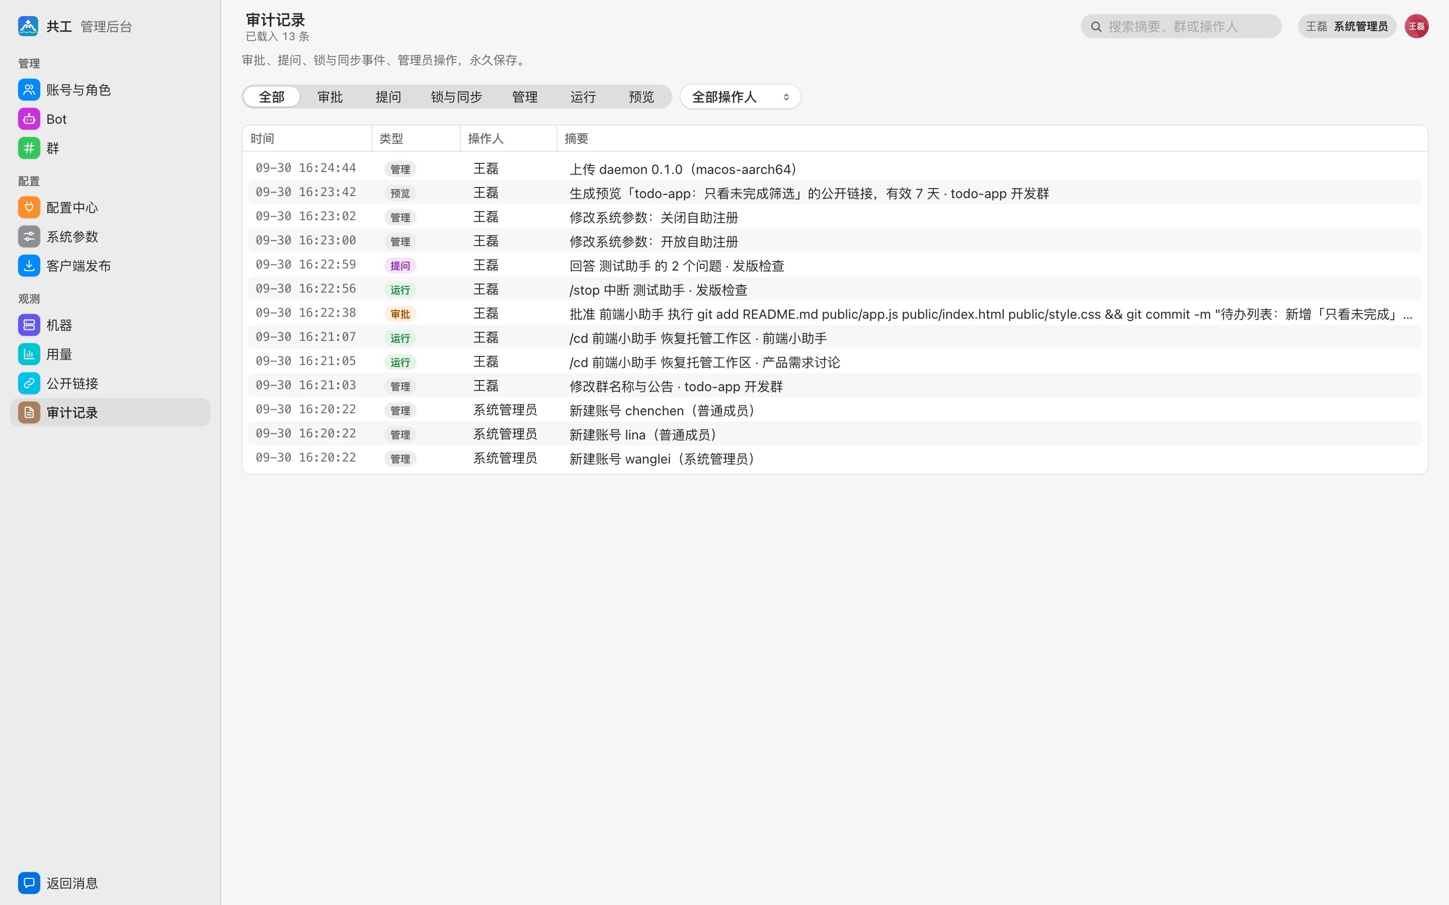
Task: Select the row 修改系统参数：关闭自助注册
Action: click(835, 217)
